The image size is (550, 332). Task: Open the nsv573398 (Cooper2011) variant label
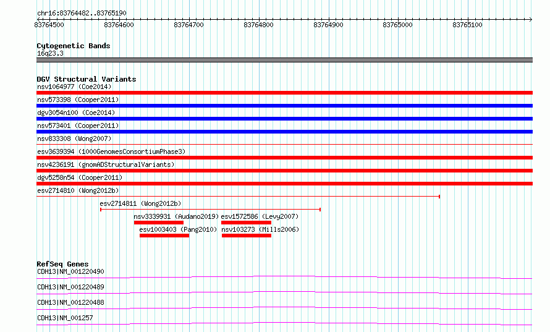(x=78, y=100)
